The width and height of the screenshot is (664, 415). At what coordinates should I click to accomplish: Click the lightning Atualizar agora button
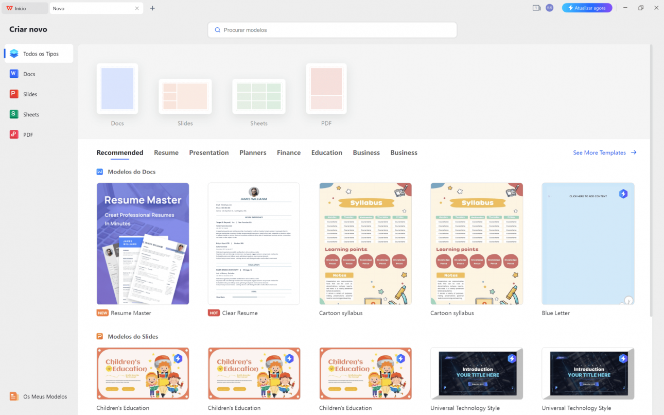point(587,8)
